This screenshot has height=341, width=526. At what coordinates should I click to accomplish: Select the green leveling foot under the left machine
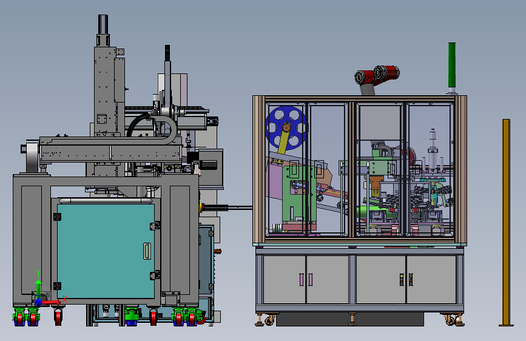click(x=132, y=317)
